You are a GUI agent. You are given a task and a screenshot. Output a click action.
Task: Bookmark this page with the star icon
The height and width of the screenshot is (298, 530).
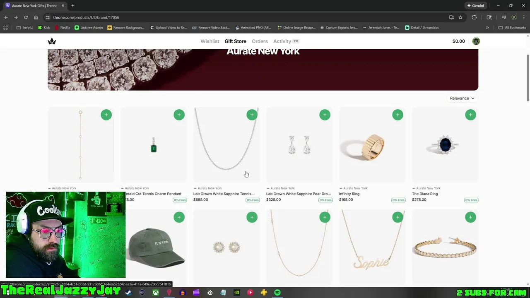click(x=460, y=17)
